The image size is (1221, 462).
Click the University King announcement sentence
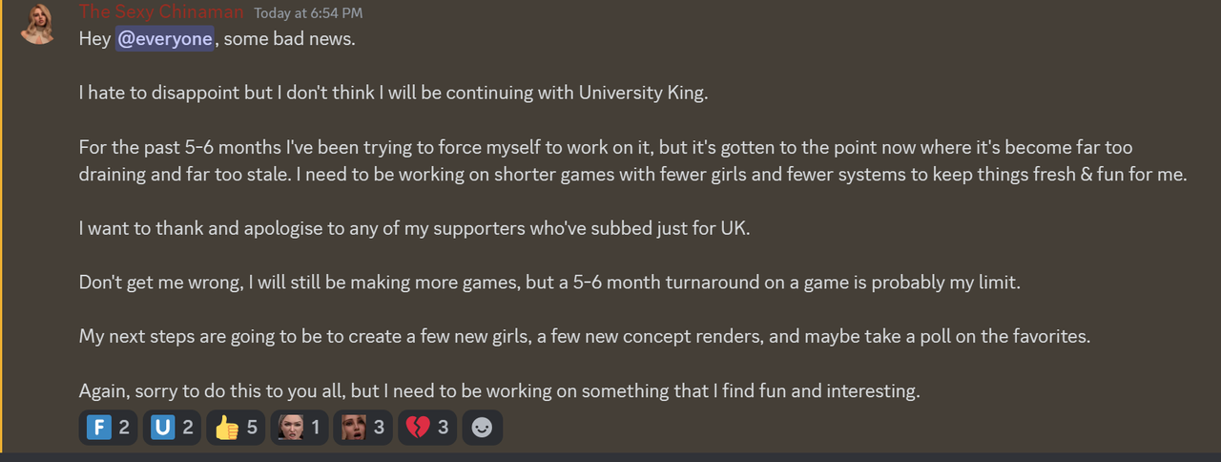click(394, 94)
